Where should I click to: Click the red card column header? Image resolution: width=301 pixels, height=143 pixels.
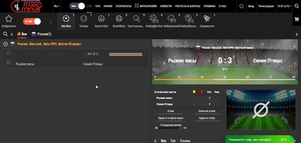coord(202,92)
